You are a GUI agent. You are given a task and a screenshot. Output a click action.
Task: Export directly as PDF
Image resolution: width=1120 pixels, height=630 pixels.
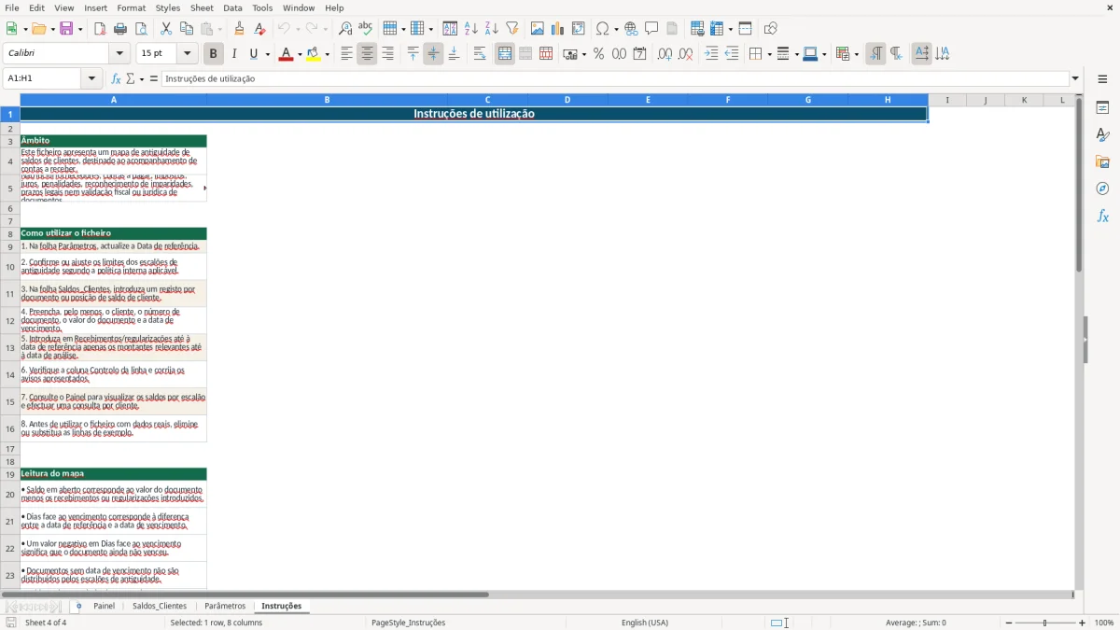[100, 29]
